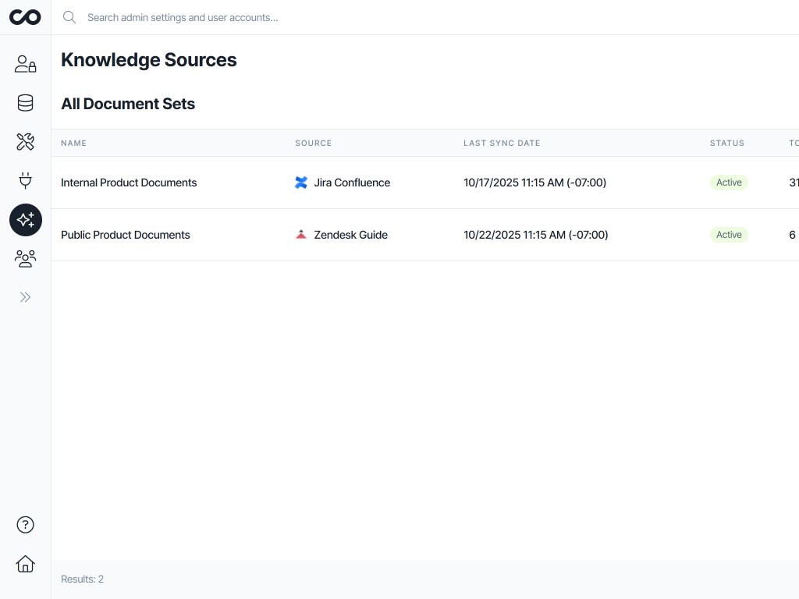Sort by the LAST SYNC DATE column
This screenshot has width=799, height=599.
[502, 143]
